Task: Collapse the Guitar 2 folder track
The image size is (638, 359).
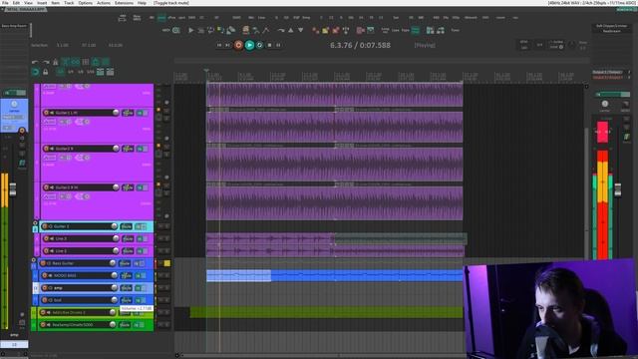Action: (x=35, y=223)
